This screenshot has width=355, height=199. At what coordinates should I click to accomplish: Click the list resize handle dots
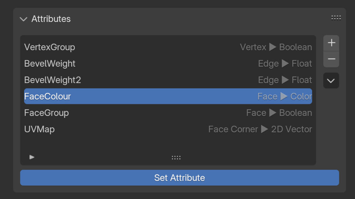pyautogui.click(x=176, y=157)
